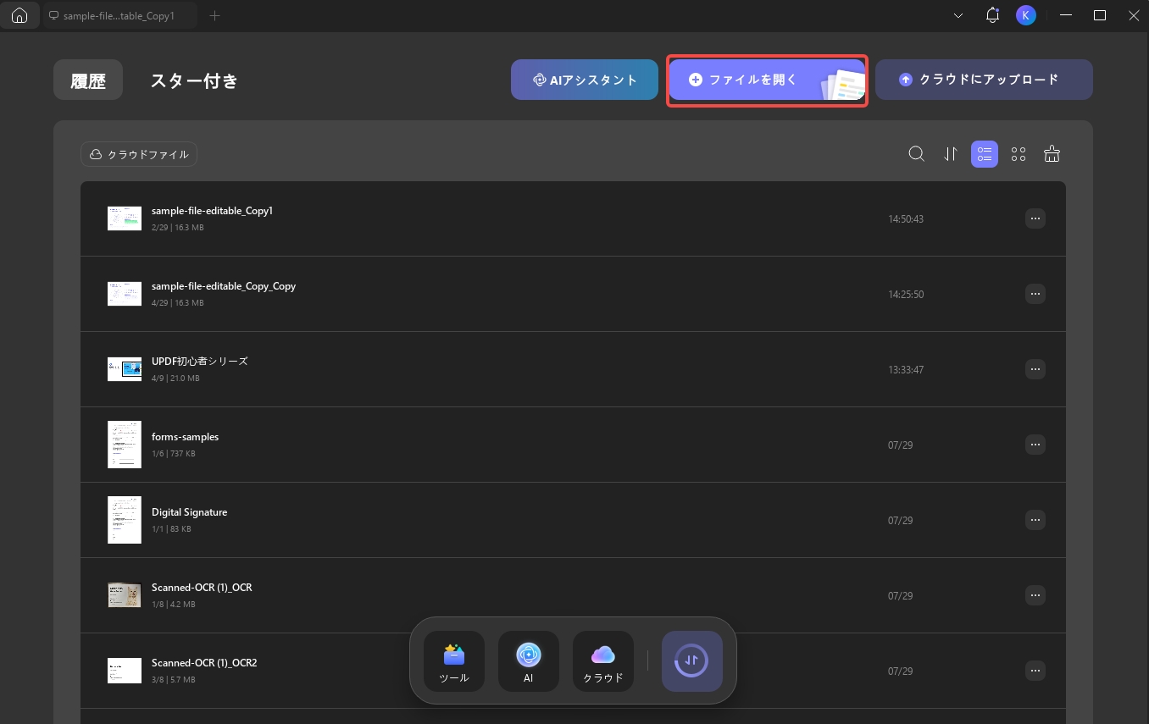The height and width of the screenshot is (724, 1149).
Task: Click the ファイルを開く button
Action: pyautogui.click(x=767, y=80)
